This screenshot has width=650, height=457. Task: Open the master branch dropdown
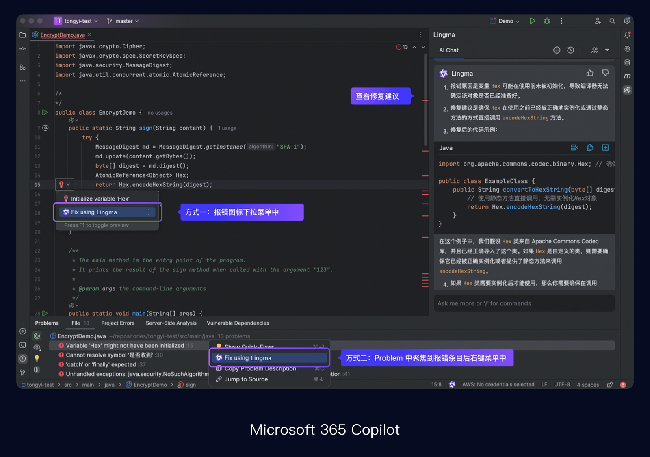(x=123, y=21)
